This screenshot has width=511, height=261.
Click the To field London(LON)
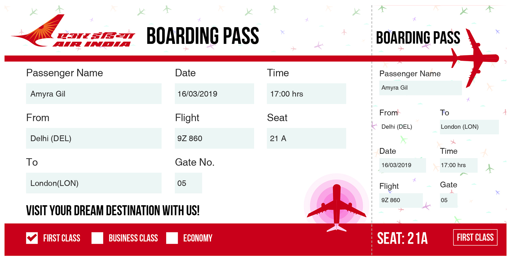94,183
